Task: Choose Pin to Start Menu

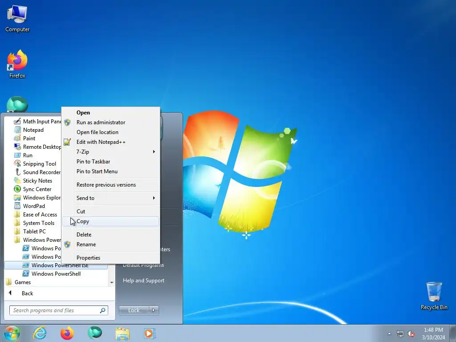Action: pos(110,171)
